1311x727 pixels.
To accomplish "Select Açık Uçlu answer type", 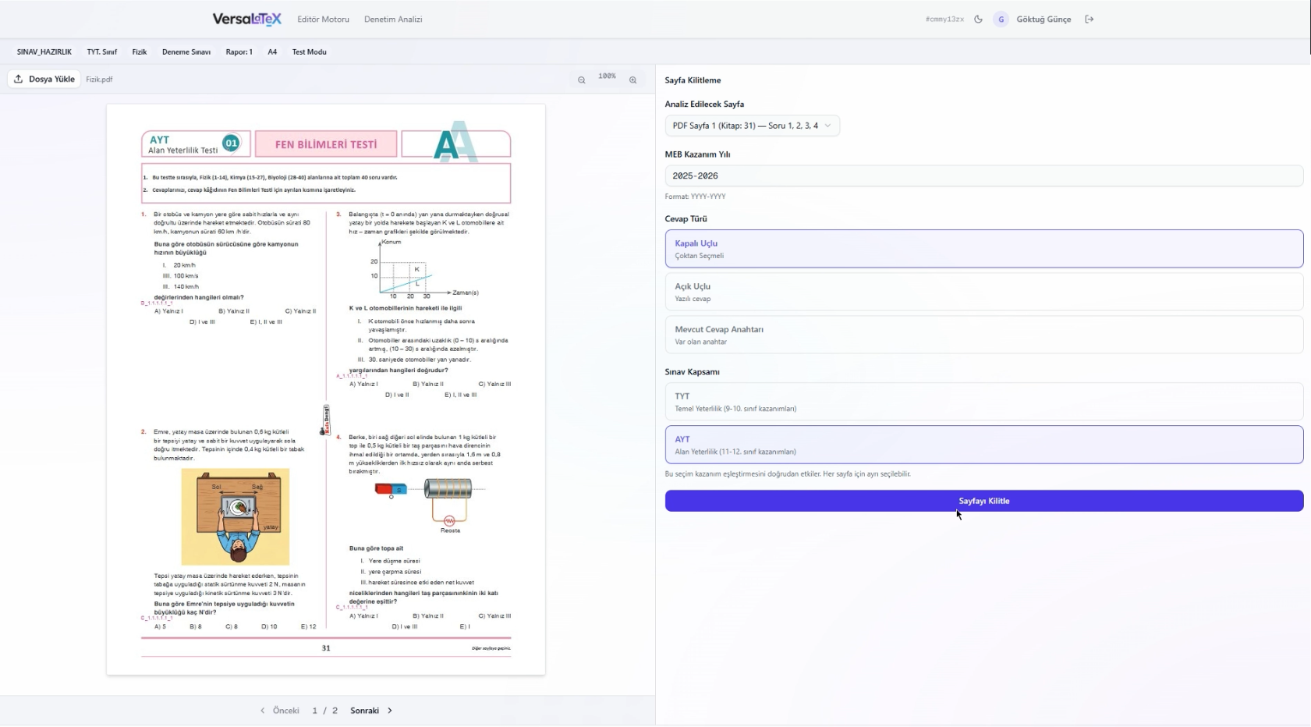I will point(983,292).
